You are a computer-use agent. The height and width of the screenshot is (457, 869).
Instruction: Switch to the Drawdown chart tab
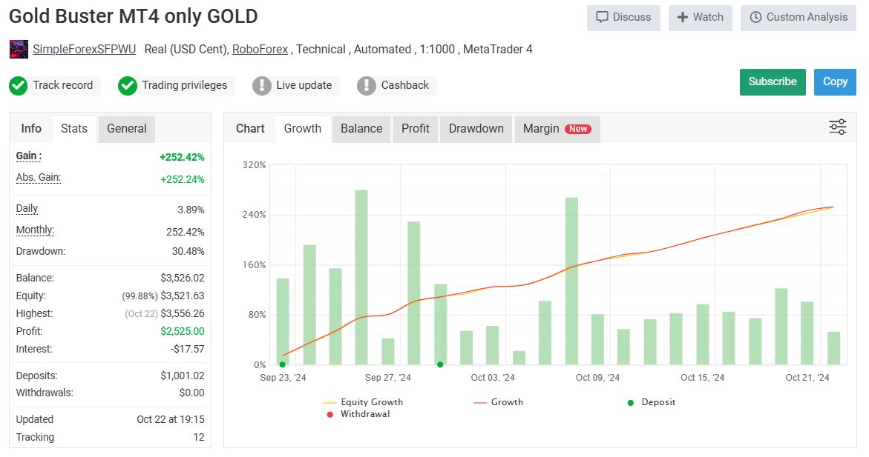pos(476,128)
